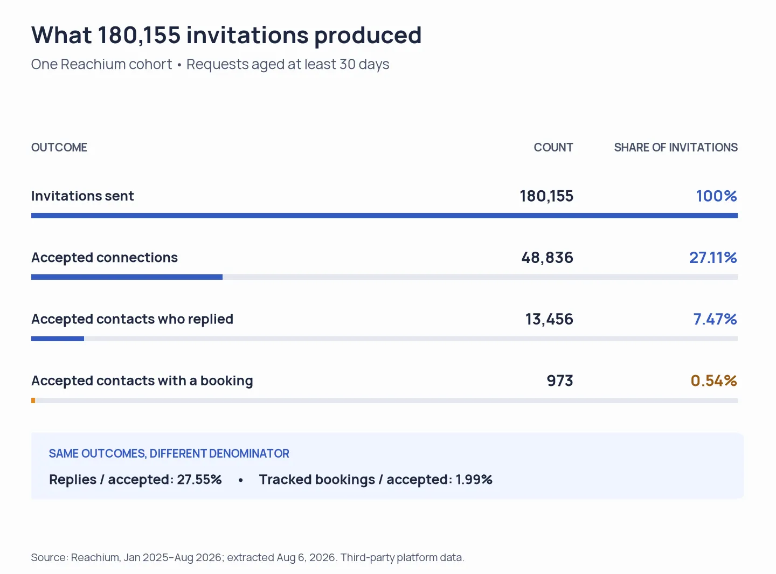Click the COUNT column header
Viewport: 776px width, 574px height.
pyautogui.click(x=553, y=147)
